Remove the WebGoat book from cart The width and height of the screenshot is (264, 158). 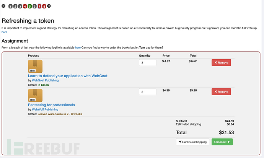[x=221, y=63]
